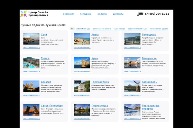Open «цены и предложения» under Туапсе
193x128 pixels.
[x=32, y=71]
